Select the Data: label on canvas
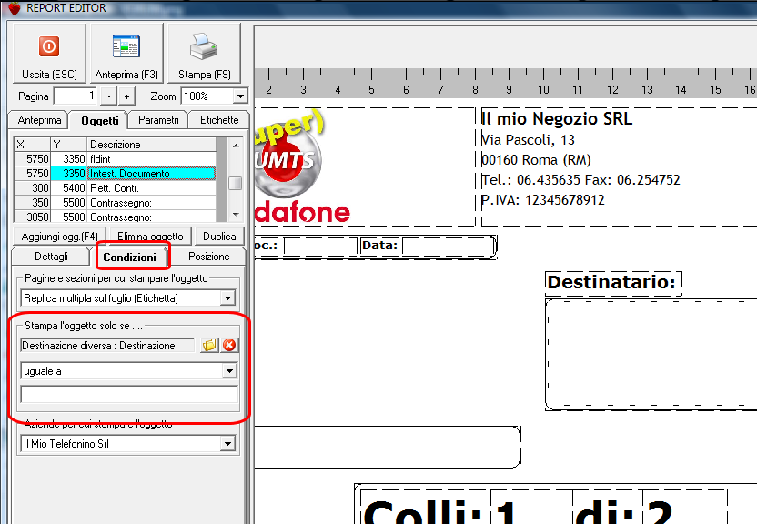757x524 pixels. [380, 246]
